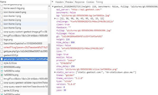Click the hide_delay value 800

coord(73,42)
